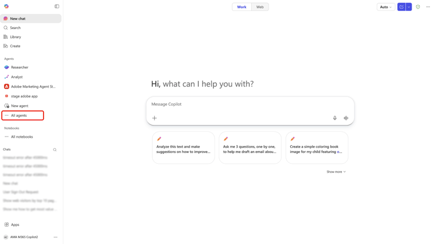This screenshot has height=244, width=436.
Task: Switch to the Work tab
Action: click(x=242, y=7)
